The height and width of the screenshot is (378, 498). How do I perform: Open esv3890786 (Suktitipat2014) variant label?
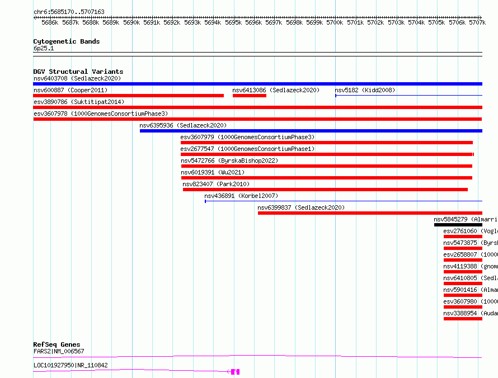pyautogui.click(x=79, y=102)
